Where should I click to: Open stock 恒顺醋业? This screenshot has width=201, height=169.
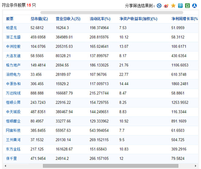pyautogui.click(x=13, y=121)
